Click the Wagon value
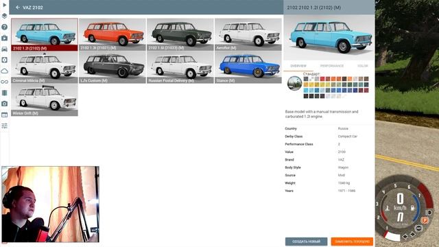Viewport: 439px width, 247px height. (343, 167)
